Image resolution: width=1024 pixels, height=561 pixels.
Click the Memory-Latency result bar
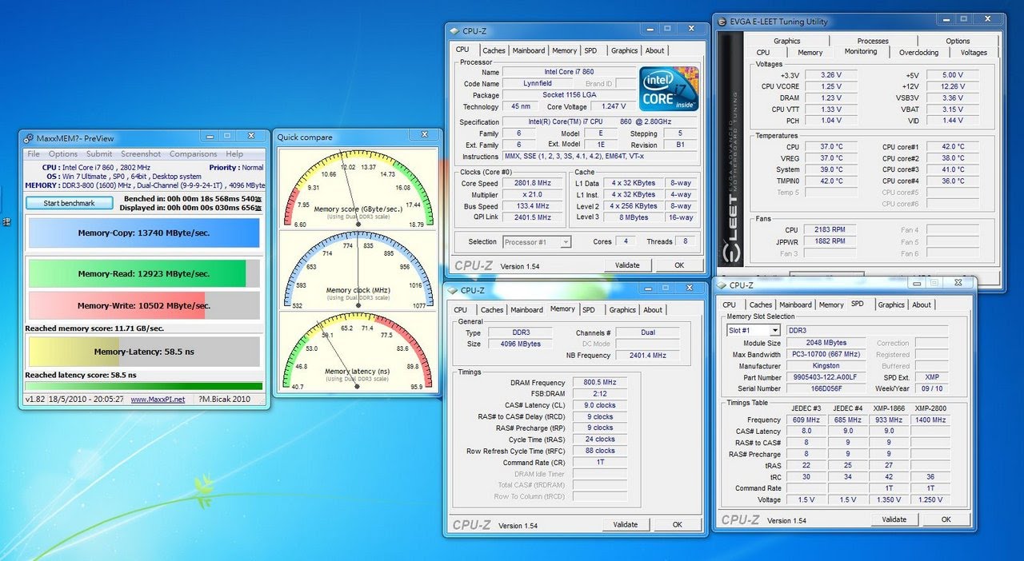click(x=144, y=351)
